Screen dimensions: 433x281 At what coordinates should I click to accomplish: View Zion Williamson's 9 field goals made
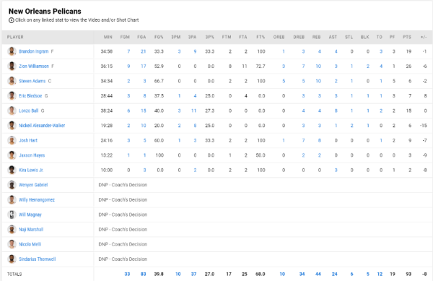coord(128,66)
